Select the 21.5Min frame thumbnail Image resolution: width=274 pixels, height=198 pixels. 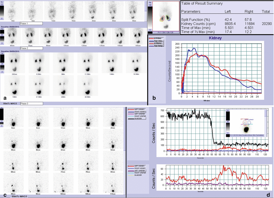click(x=38, y=84)
